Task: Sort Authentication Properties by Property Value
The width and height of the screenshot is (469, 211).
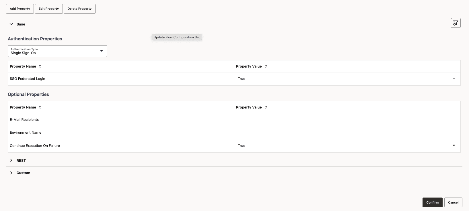Action: 266,66
